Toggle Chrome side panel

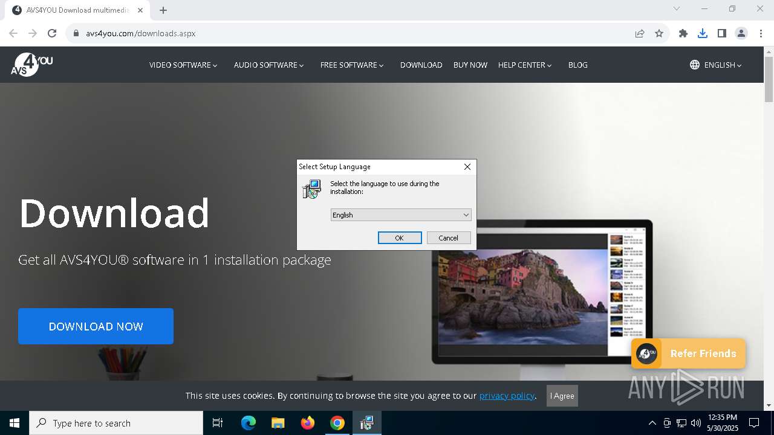click(722, 33)
